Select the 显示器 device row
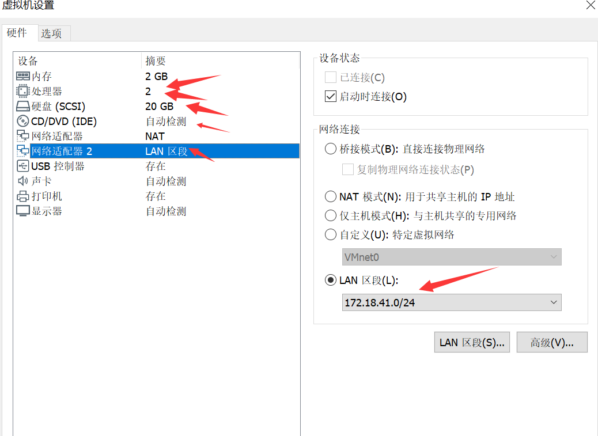Viewport: 598px width, 436px height. pos(156,211)
